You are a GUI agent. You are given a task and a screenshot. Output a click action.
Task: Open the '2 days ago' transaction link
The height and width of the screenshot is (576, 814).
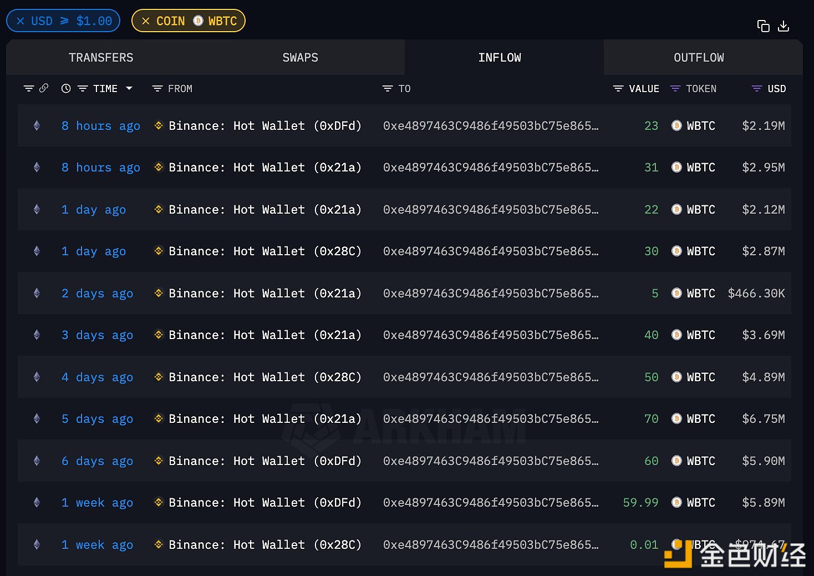(x=97, y=294)
